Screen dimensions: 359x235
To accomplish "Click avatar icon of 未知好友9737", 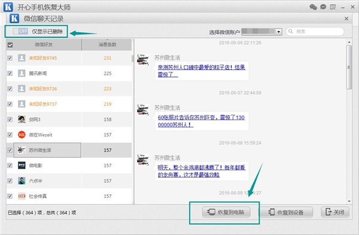I will (22, 104).
